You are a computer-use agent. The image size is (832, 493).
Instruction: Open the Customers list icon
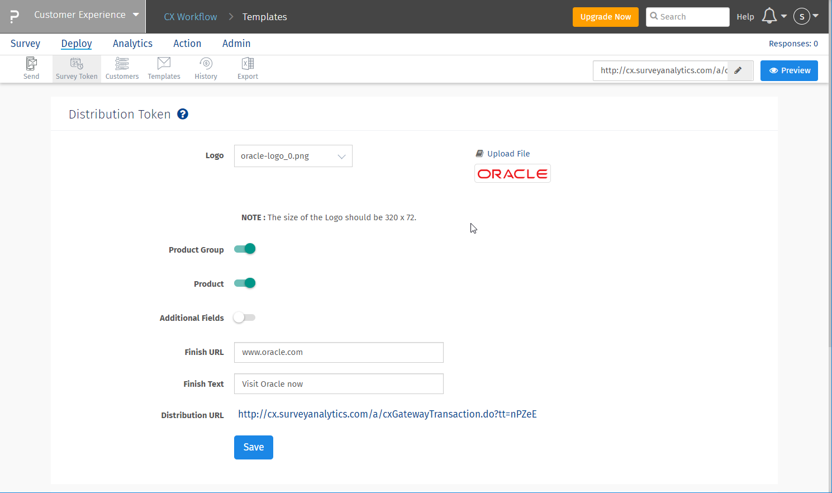122,69
